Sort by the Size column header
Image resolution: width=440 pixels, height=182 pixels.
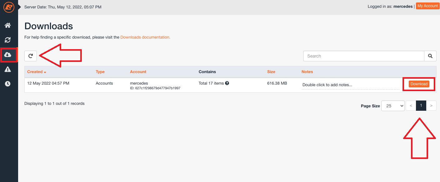[271, 72]
